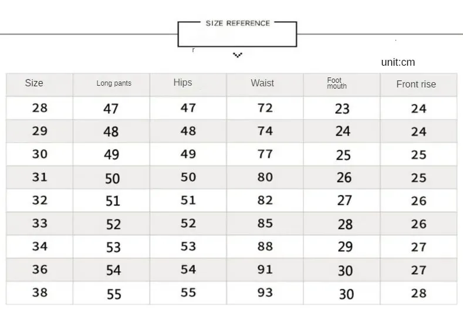This screenshot has width=463, height=321.
Task: Click the Long pants value 51
Action: coord(113,201)
